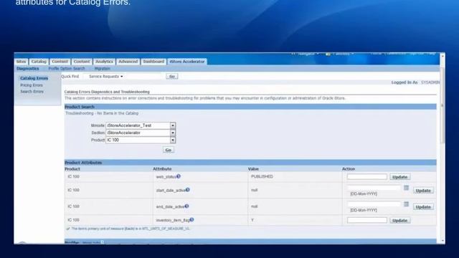Screen dimensions: 459x258
Task: Select Catalog Errors in the side menu
Action: tap(34, 78)
